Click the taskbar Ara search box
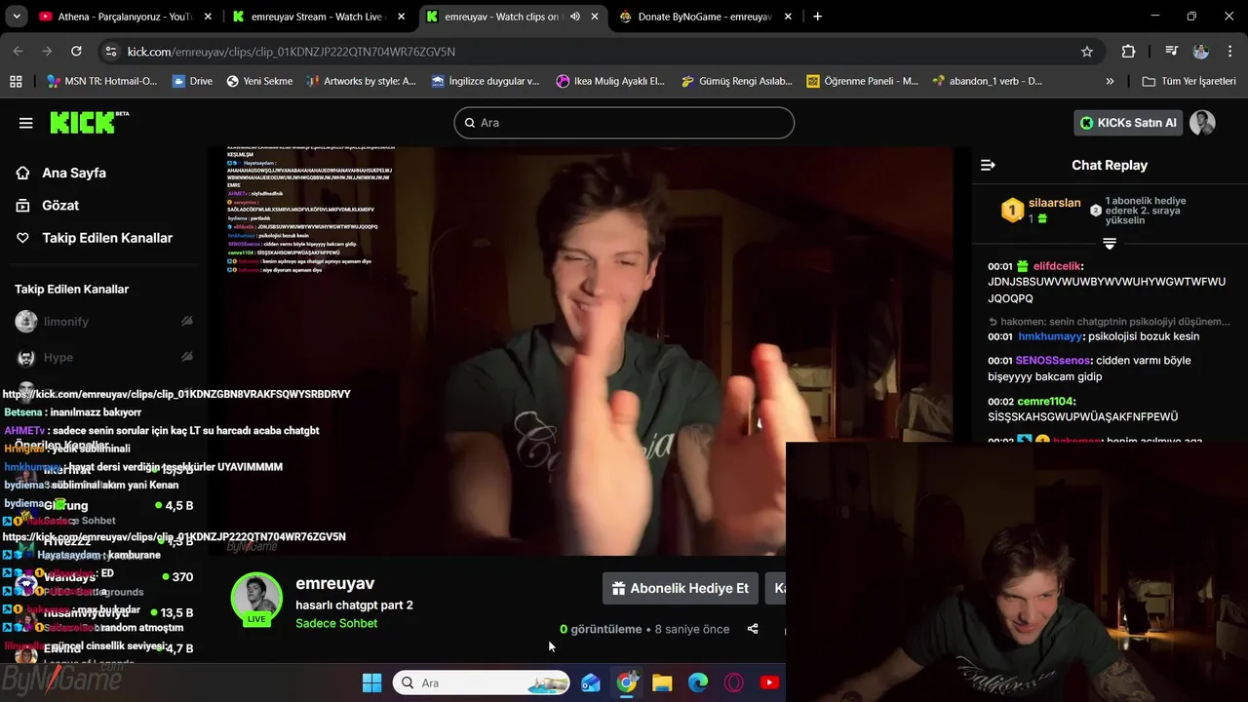 click(483, 682)
